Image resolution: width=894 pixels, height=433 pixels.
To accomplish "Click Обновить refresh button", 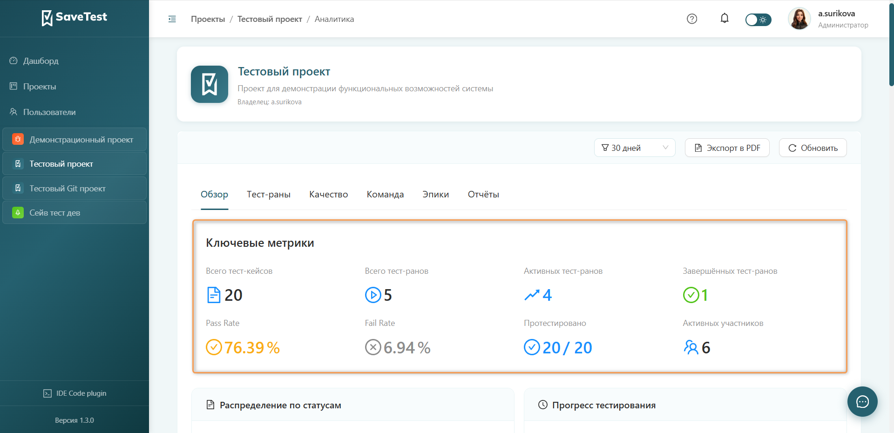I will (x=813, y=148).
